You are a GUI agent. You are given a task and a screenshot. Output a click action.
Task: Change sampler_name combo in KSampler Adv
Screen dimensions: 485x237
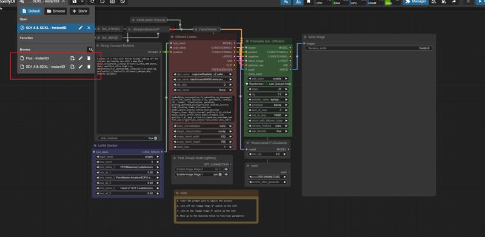pyautogui.click(x=268, y=100)
